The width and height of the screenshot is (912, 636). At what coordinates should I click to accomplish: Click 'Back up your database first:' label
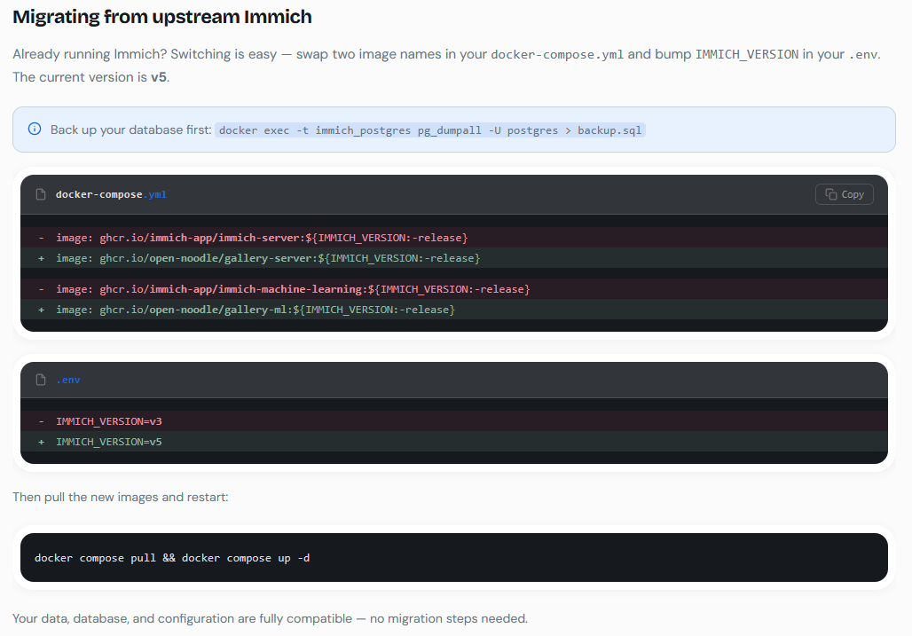(131, 130)
